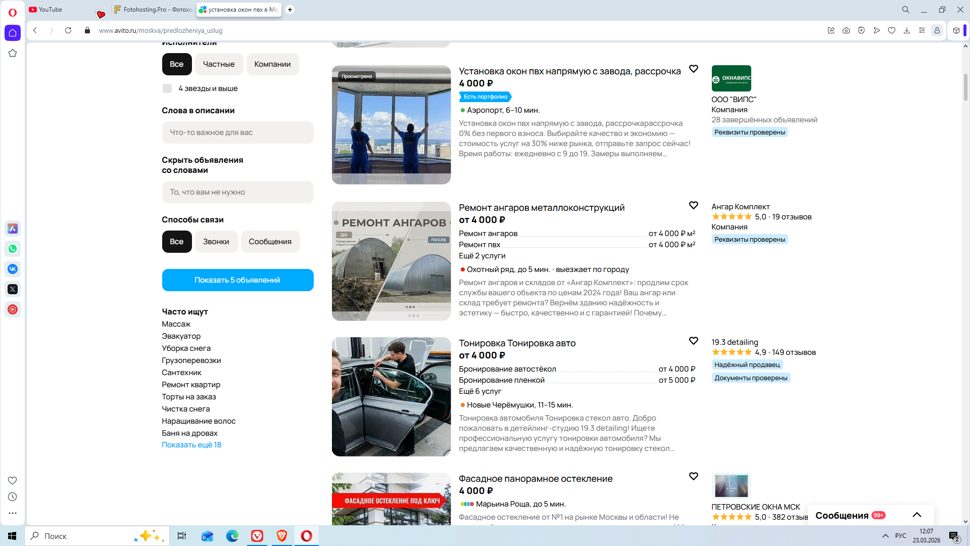Show hidden system tray icons
The width and height of the screenshot is (970, 546).
click(x=886, y=536)
